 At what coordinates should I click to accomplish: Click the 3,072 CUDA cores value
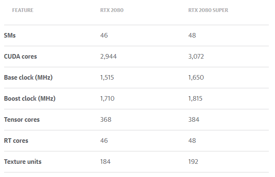(x=196, y=57)
